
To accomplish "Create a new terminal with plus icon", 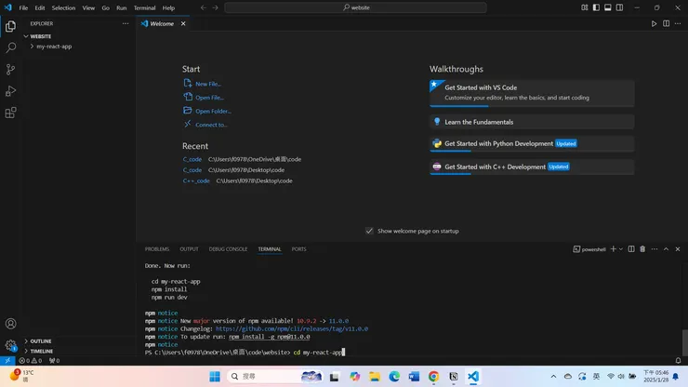I will pyautogui.click(x=613, y=249).
